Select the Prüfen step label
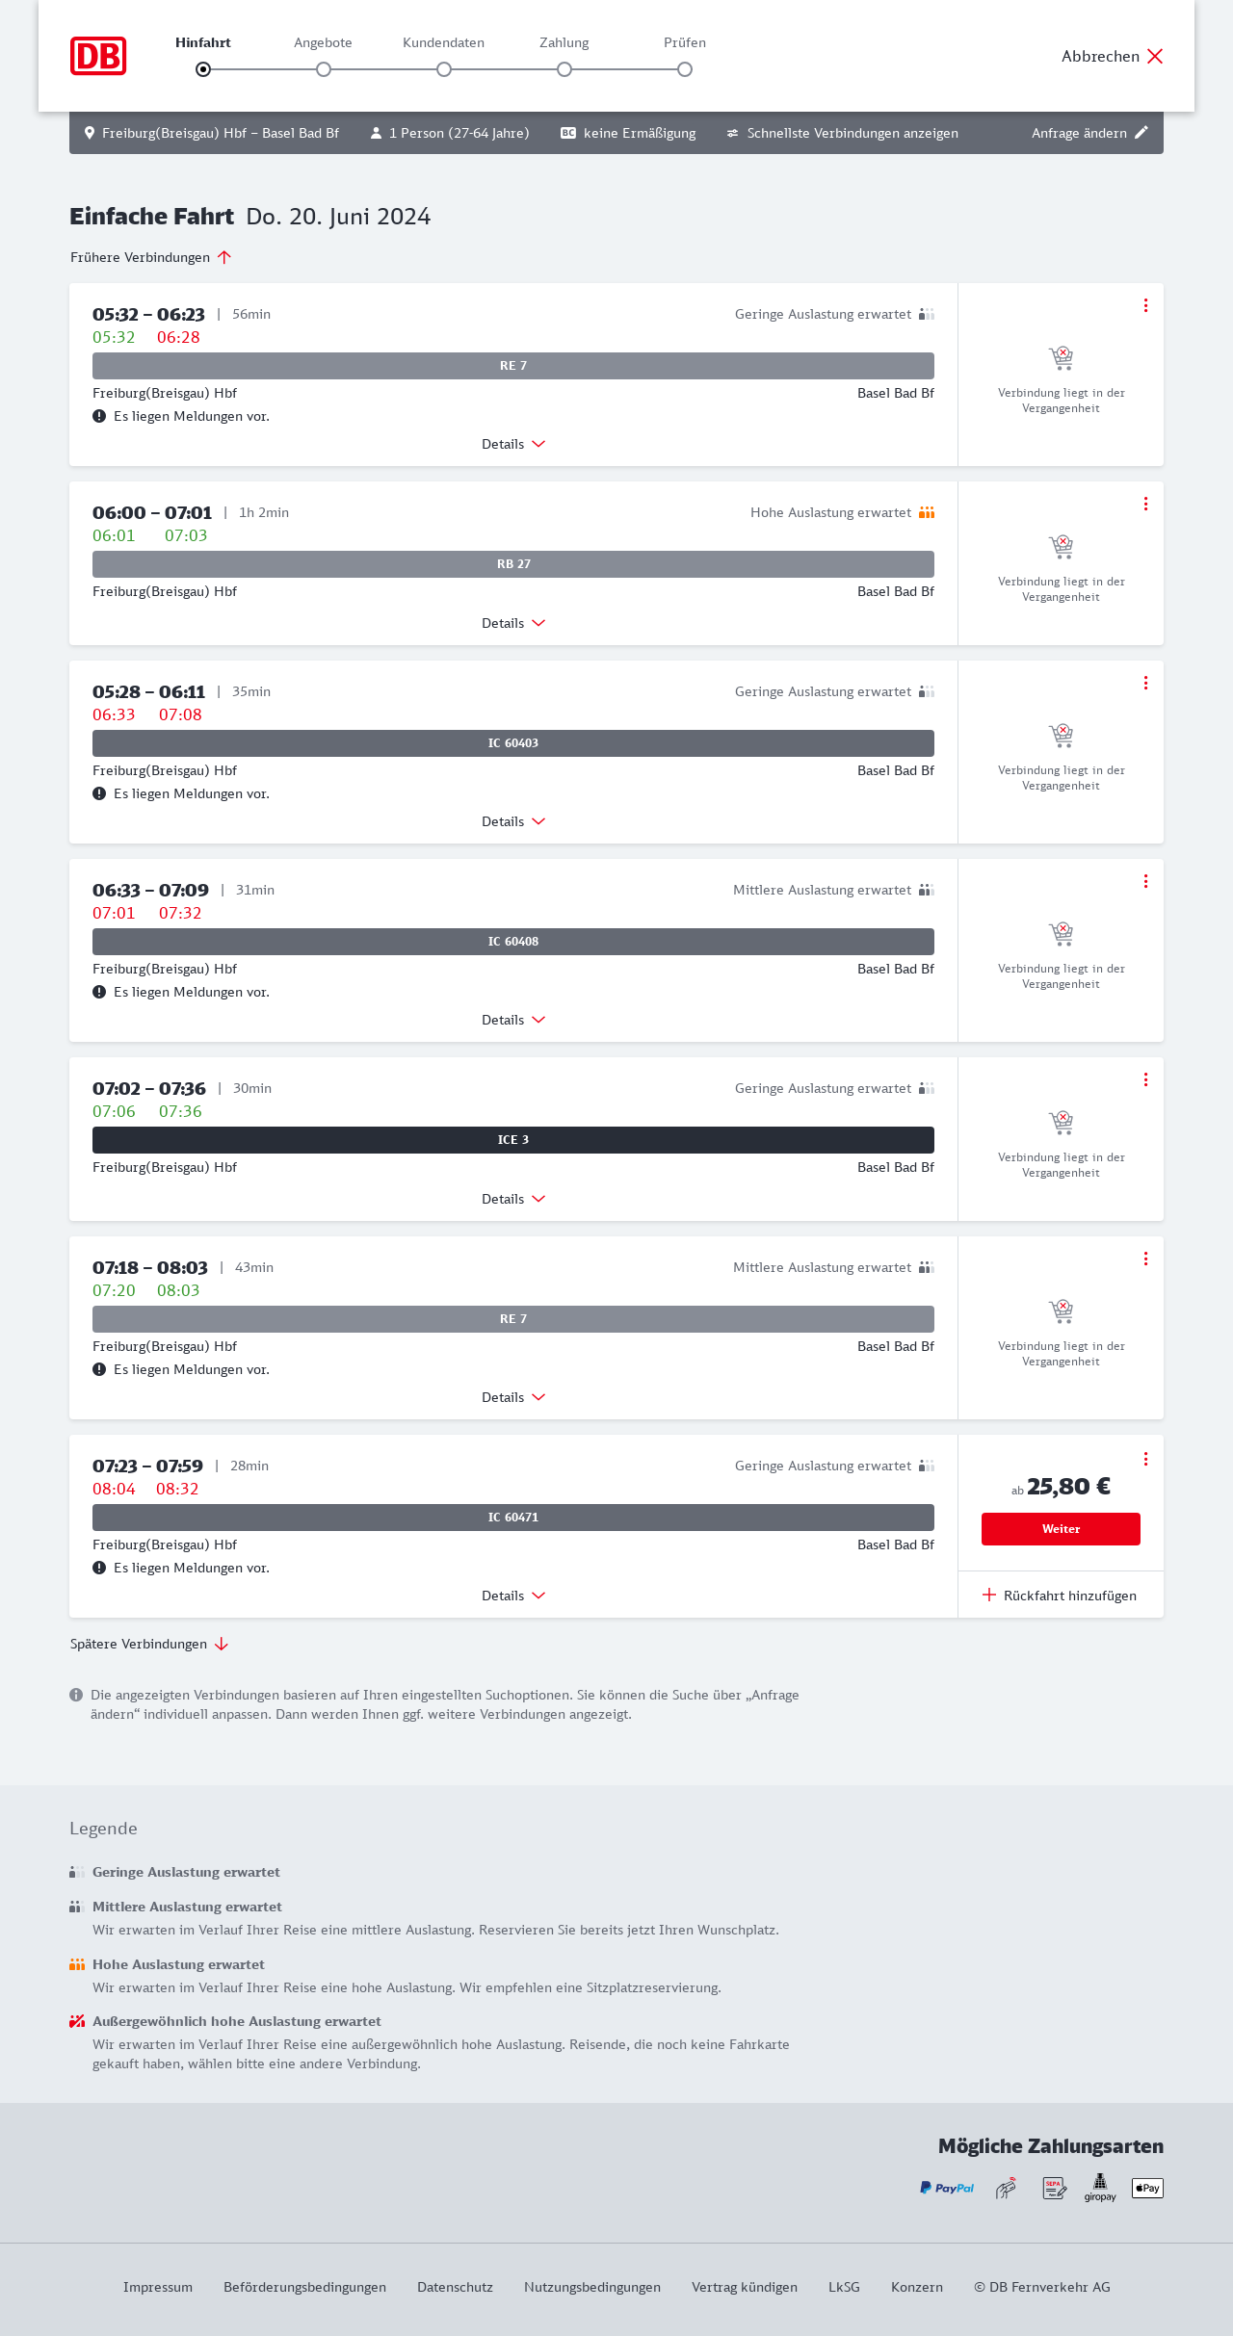 [x=685, y=42]
